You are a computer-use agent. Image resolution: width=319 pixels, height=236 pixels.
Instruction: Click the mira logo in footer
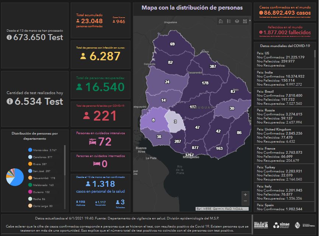pyautogui.click(x=261, y=225)
